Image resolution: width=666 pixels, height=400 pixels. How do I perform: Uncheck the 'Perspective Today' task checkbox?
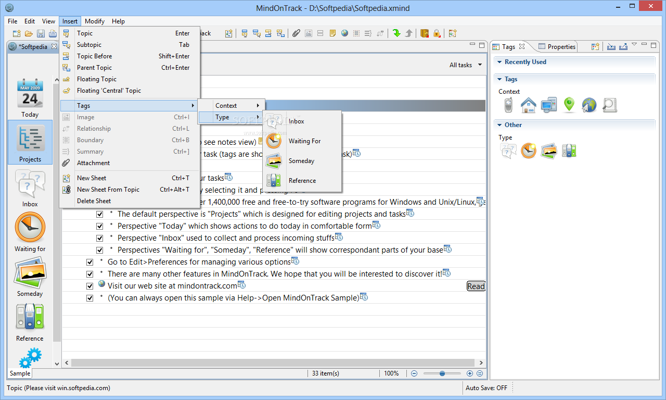tap(100, 226)
